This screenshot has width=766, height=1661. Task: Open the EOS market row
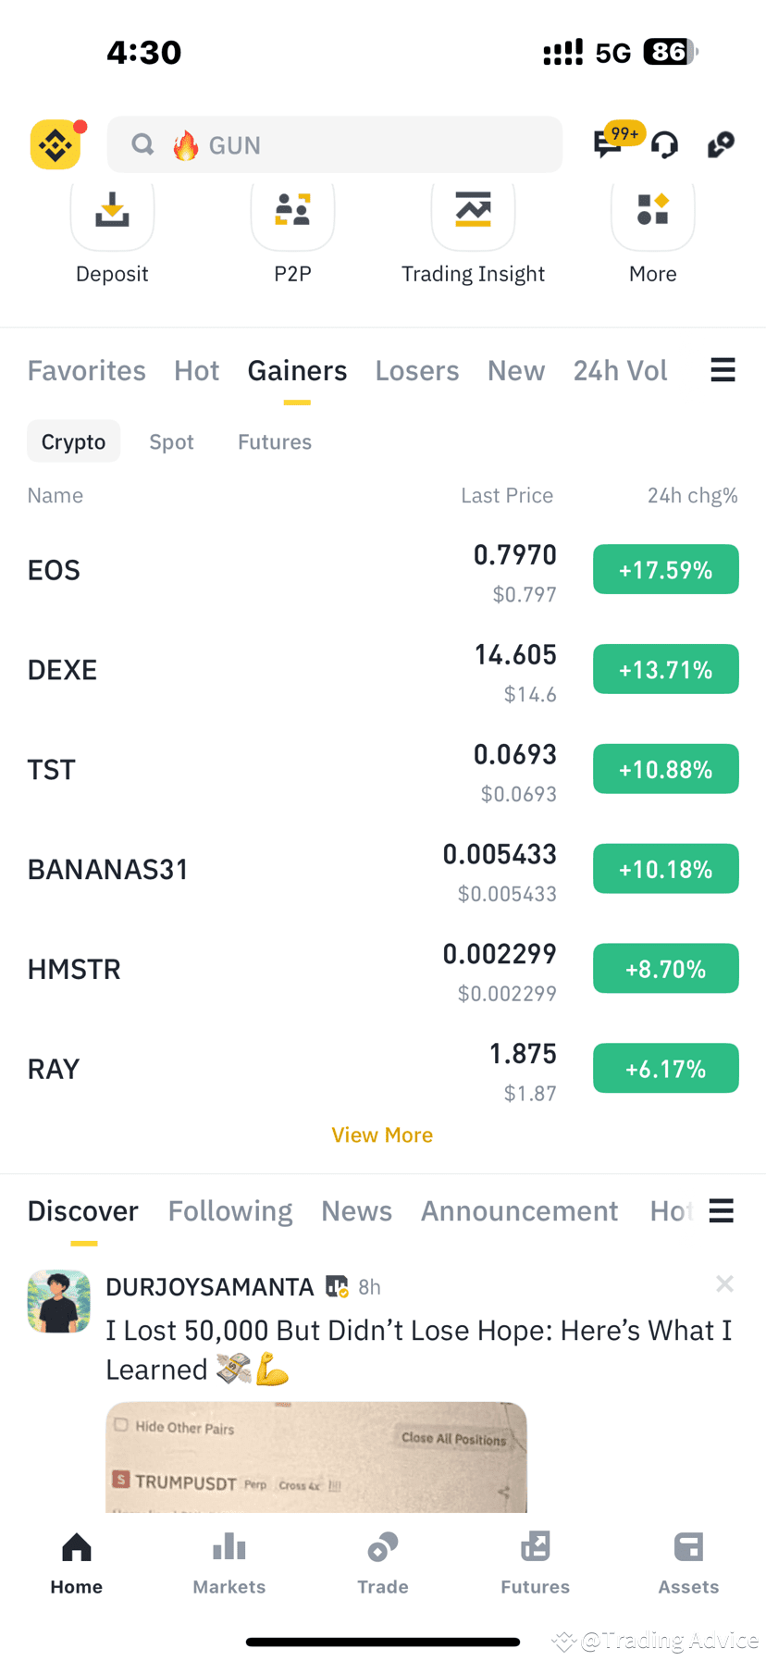[383, 570]
